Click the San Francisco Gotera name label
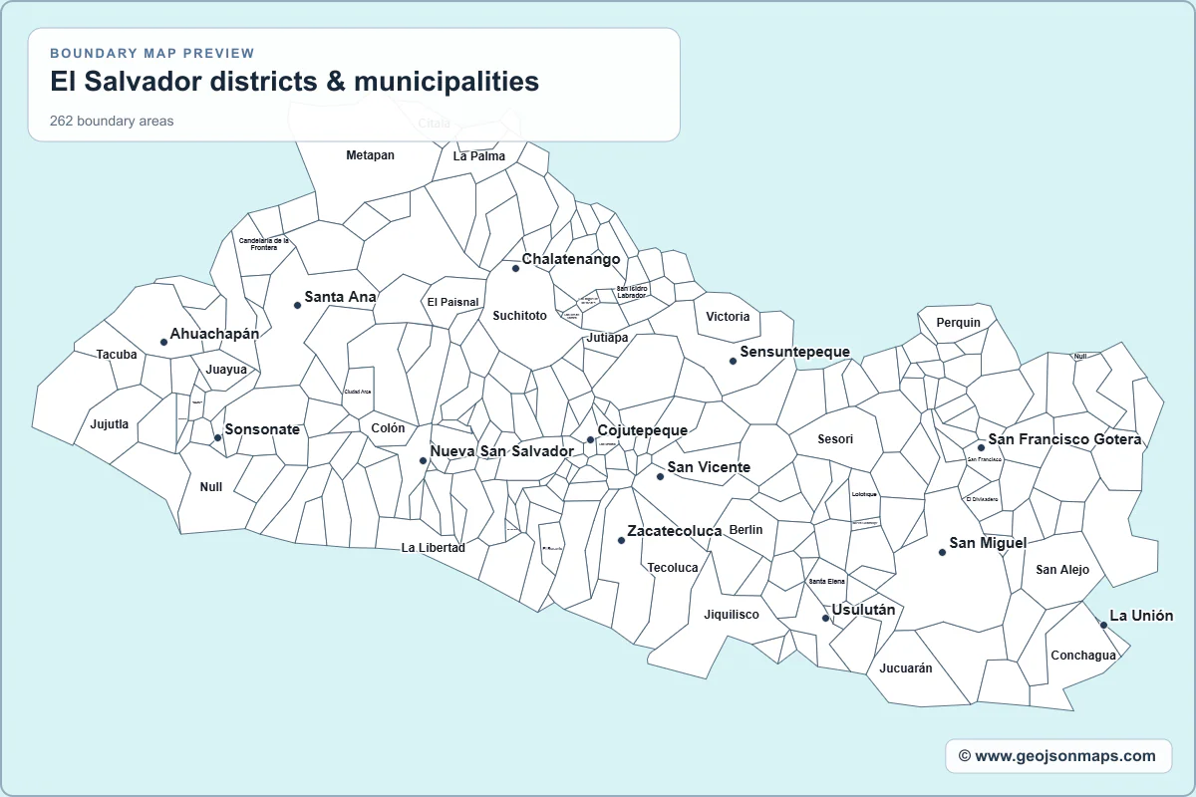 click(x=1064, y=439)
